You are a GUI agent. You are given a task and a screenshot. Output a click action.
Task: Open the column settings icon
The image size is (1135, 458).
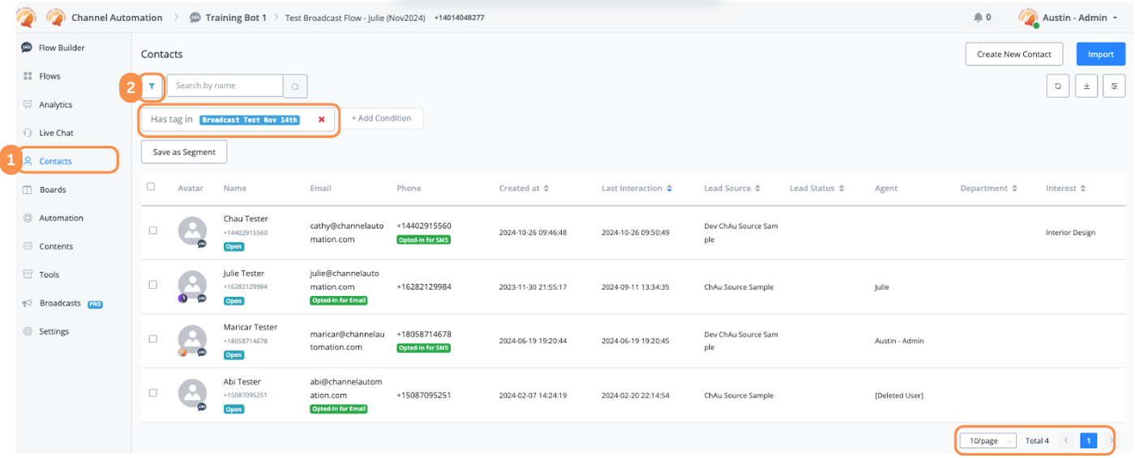pos(1115,86)
